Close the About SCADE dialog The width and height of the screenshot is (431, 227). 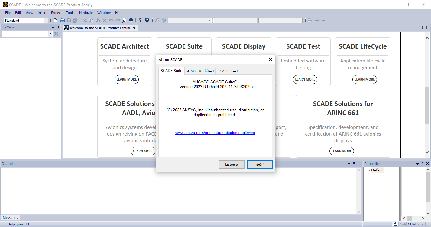pyautogui.click(x=271, y=59)
